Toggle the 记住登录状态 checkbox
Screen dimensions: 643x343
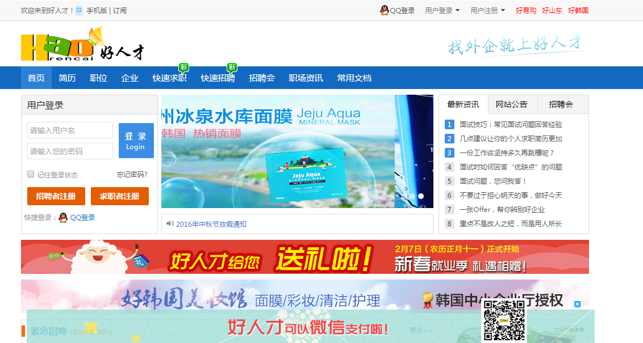point(31,175)
